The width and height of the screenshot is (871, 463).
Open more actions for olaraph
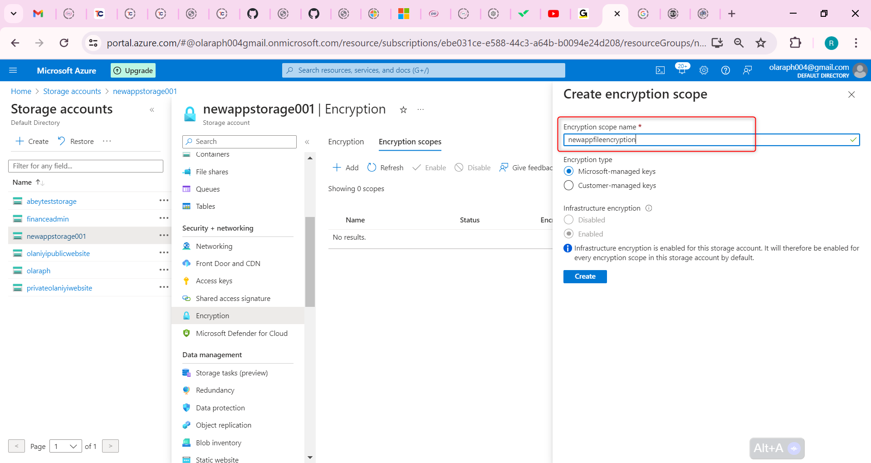coord(164,270)
